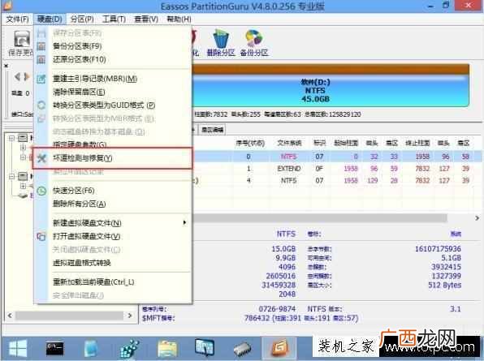Image resolution: width=484 pixels, height=361 pixels.
Task: Collapse the minus node under first disk
Action: [23, 157]
